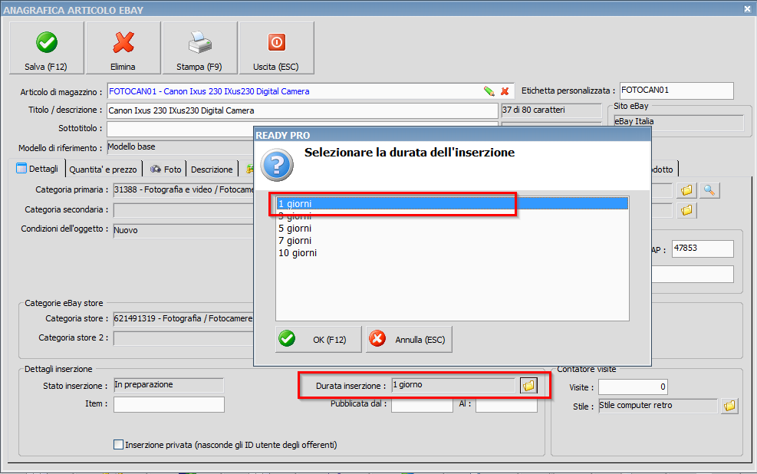
Task: Click the Categoria store 2 field
Action: (183, 338)
